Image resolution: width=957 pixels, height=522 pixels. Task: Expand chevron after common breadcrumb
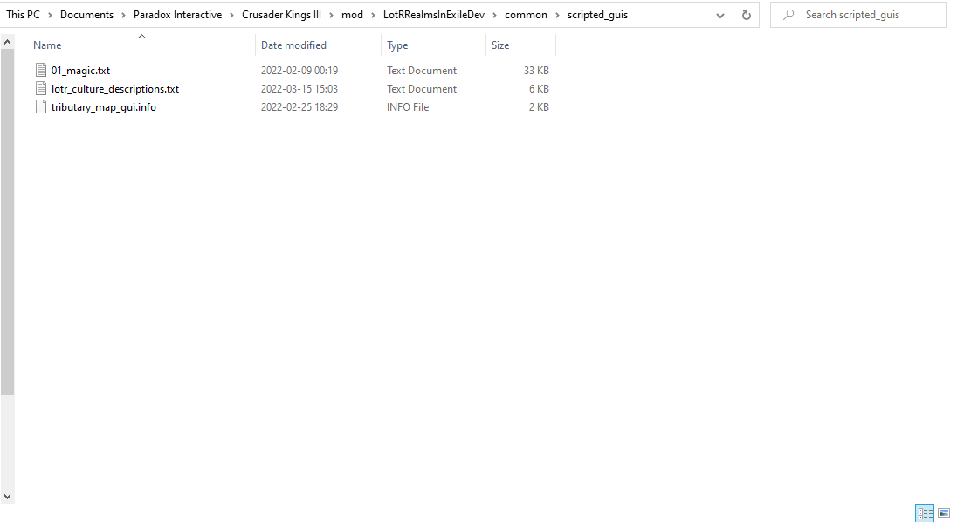pos(557,15)
